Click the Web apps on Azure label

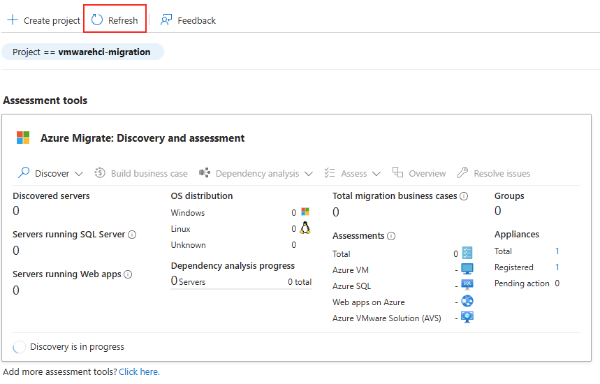pyautogui.click(x=369, y=302)
